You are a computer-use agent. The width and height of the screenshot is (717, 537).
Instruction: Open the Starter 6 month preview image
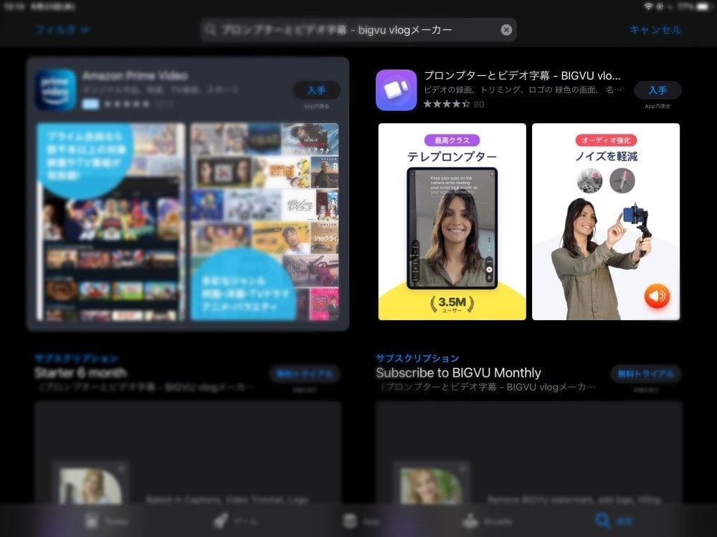[x=187, y=453]
